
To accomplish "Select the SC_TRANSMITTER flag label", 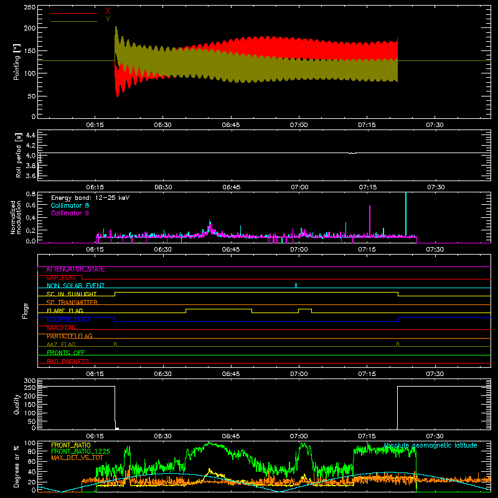I will (72, 303).
